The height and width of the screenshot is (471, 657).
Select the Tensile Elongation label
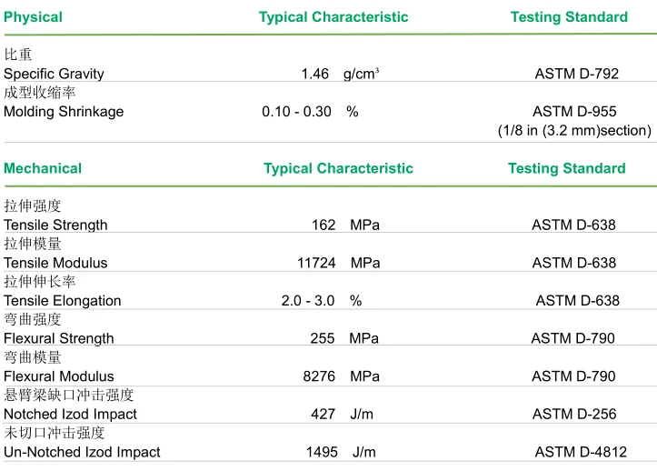coord(63,301)
